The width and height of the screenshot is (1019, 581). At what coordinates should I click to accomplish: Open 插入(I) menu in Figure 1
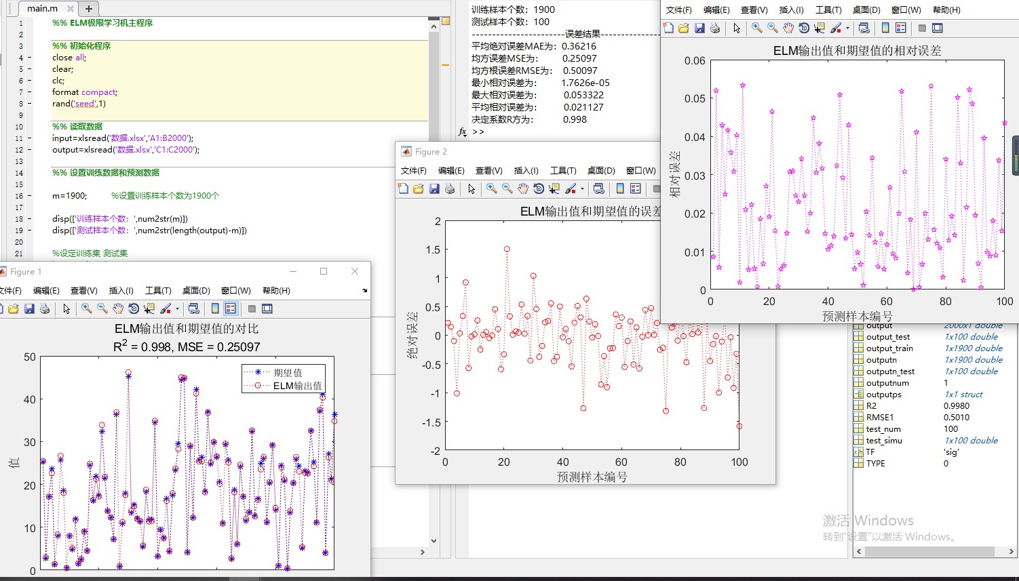121,291
